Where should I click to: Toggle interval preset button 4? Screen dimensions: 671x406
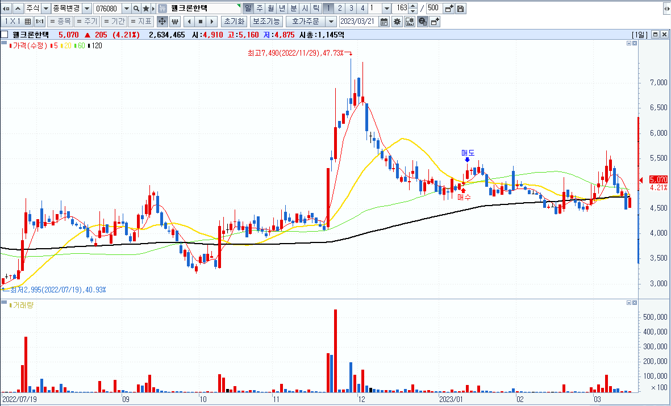click(x=362, y=8)
